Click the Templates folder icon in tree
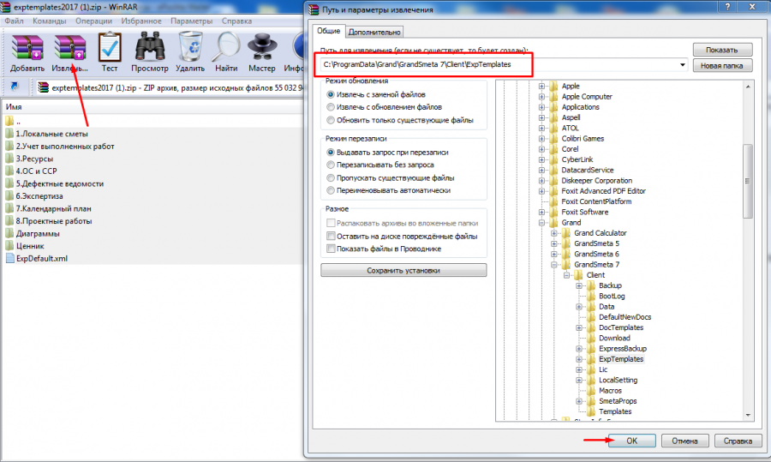This screenshot has height=462, width=771. click(x=591, y=411)
